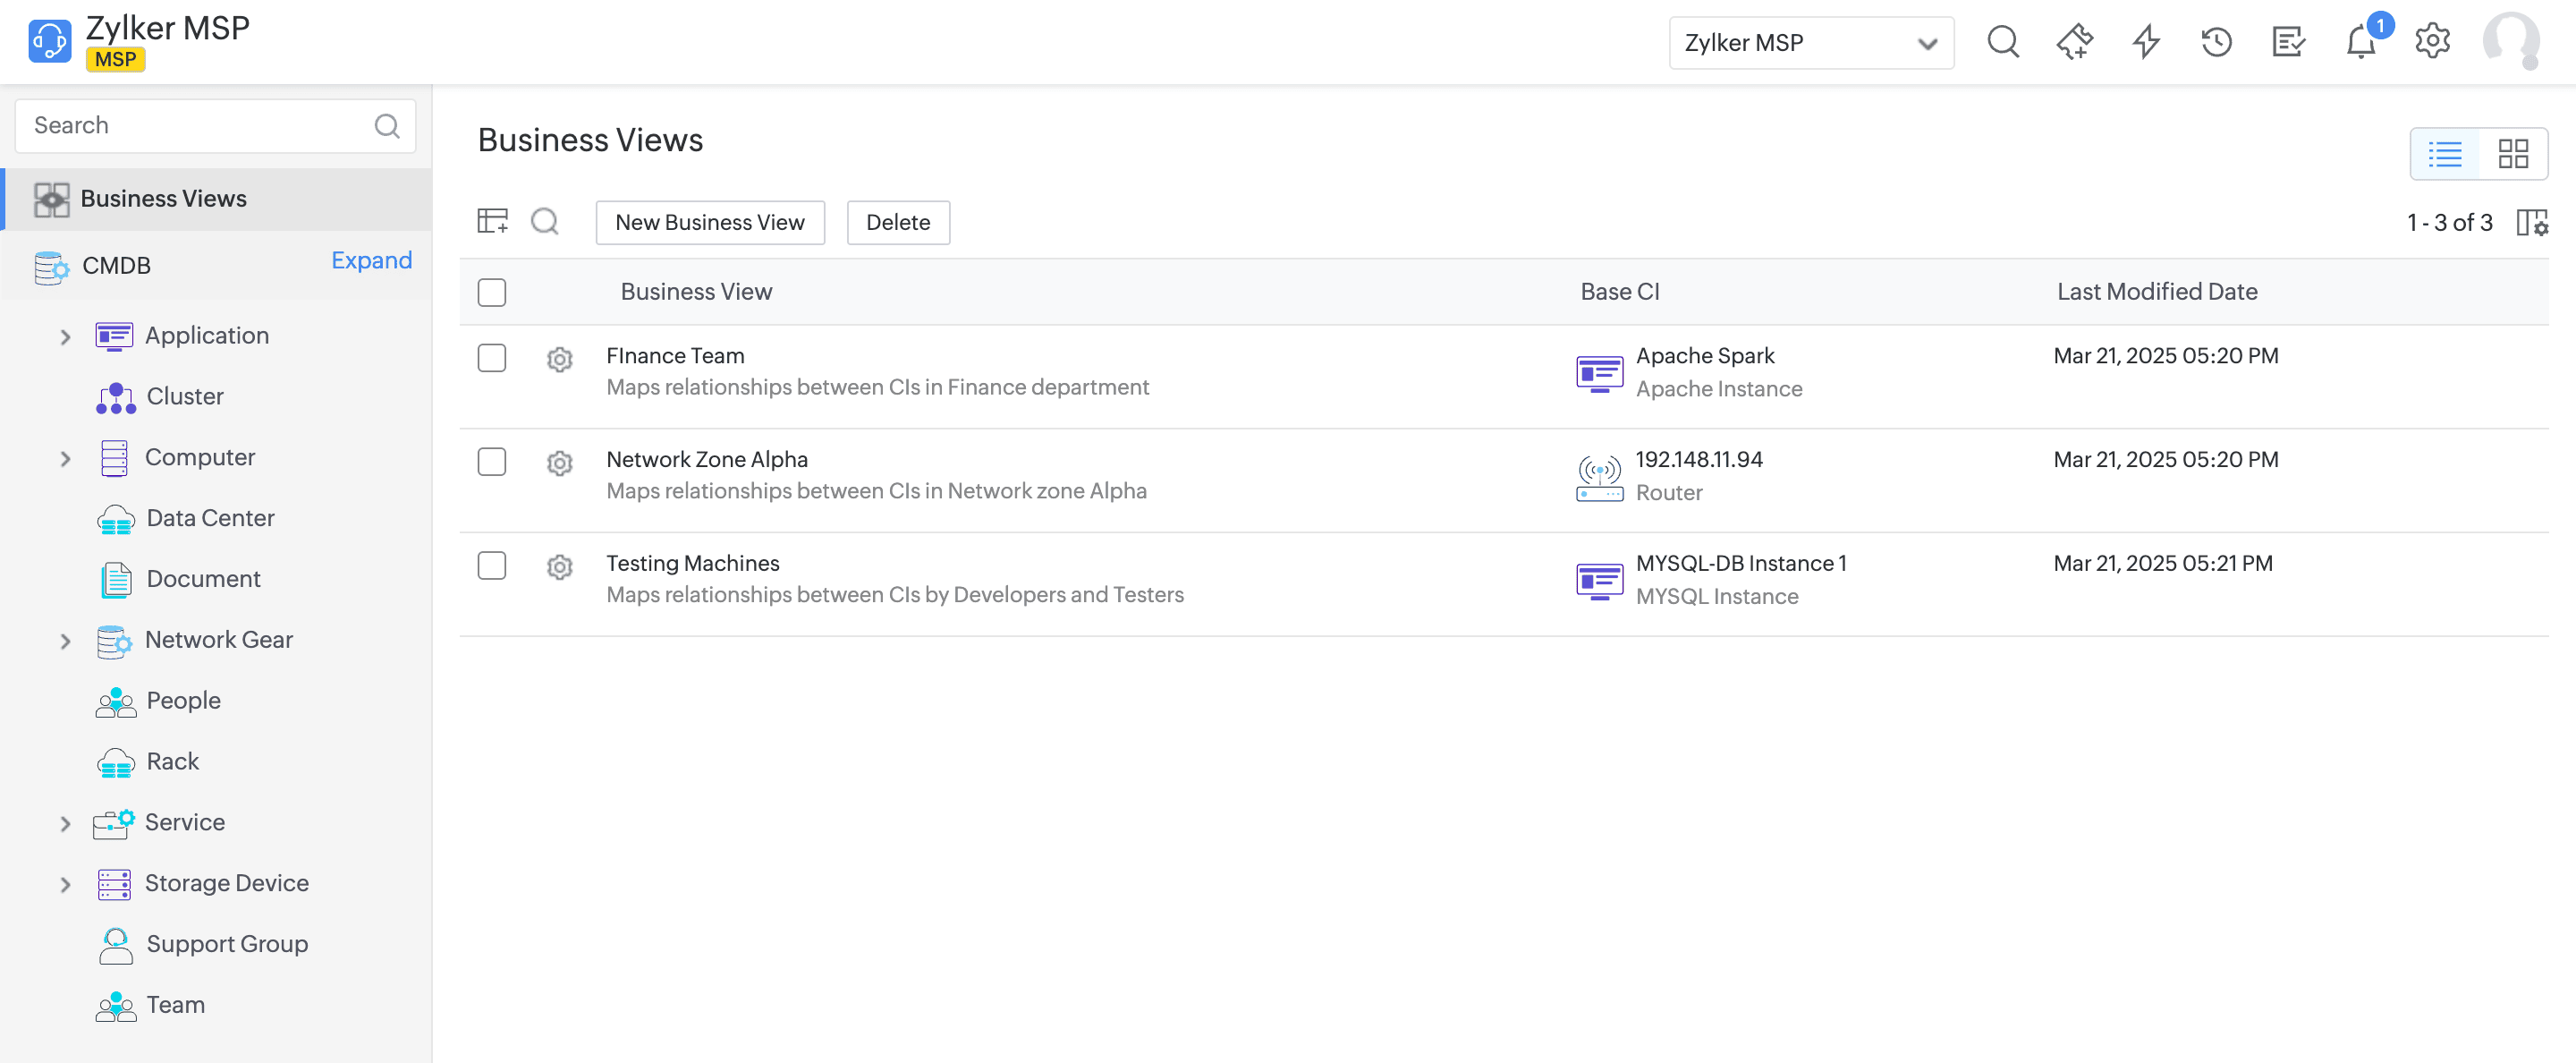Expand the Storage Device tree node
The width and height of the screenshot is (2576, 1063).
click(65, 885)
